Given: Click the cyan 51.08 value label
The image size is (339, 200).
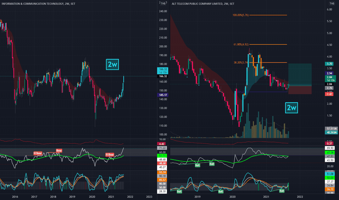Looking at the screenshot, I should [x=330, y=174].
